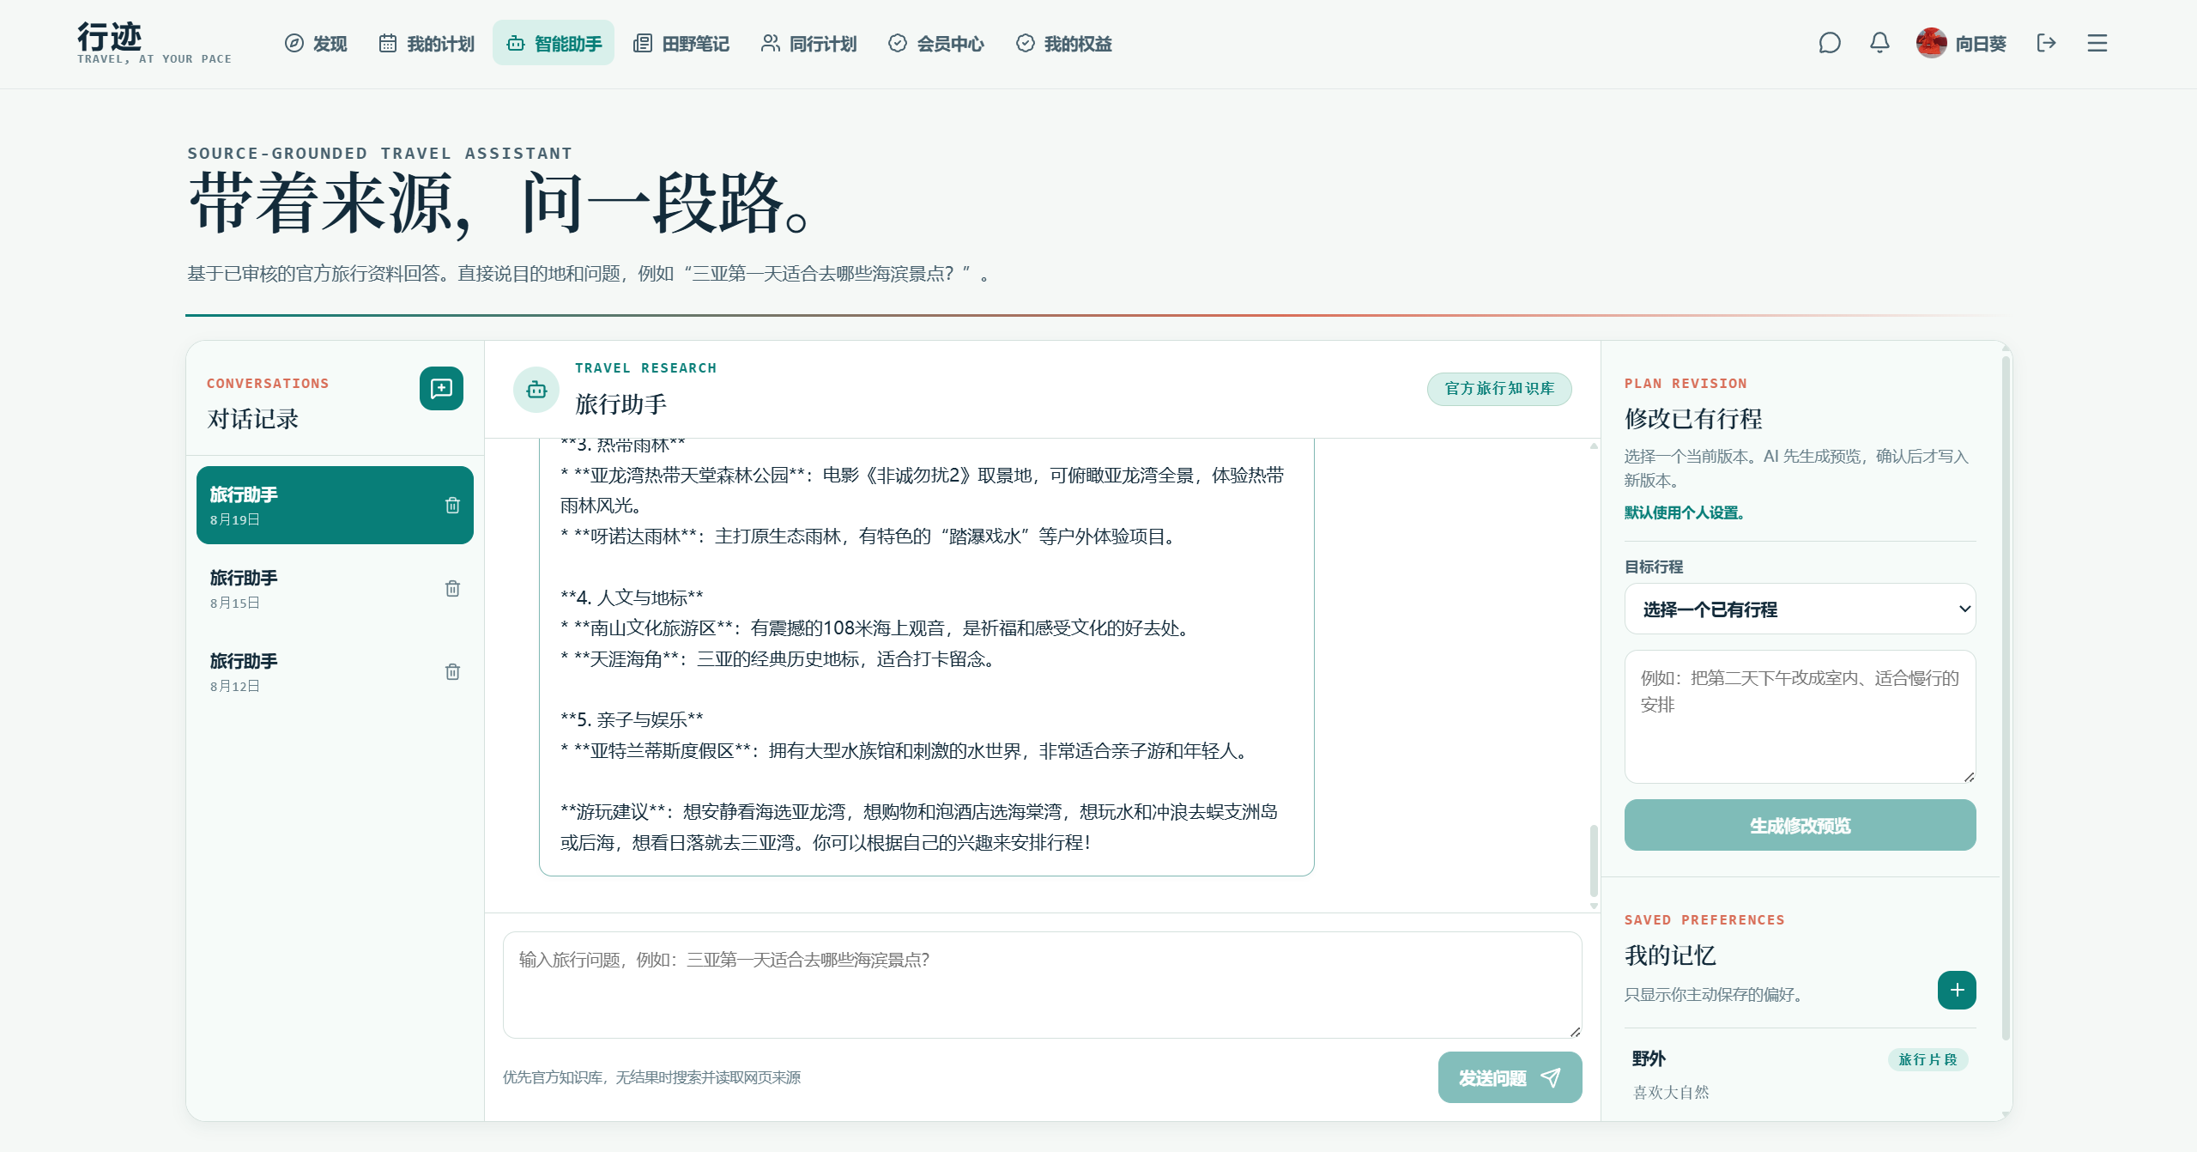Delete the 8月15日 conversation via trash icon
The height and width of the screenshot is (1152, 2197).
(x=452, y=589)
